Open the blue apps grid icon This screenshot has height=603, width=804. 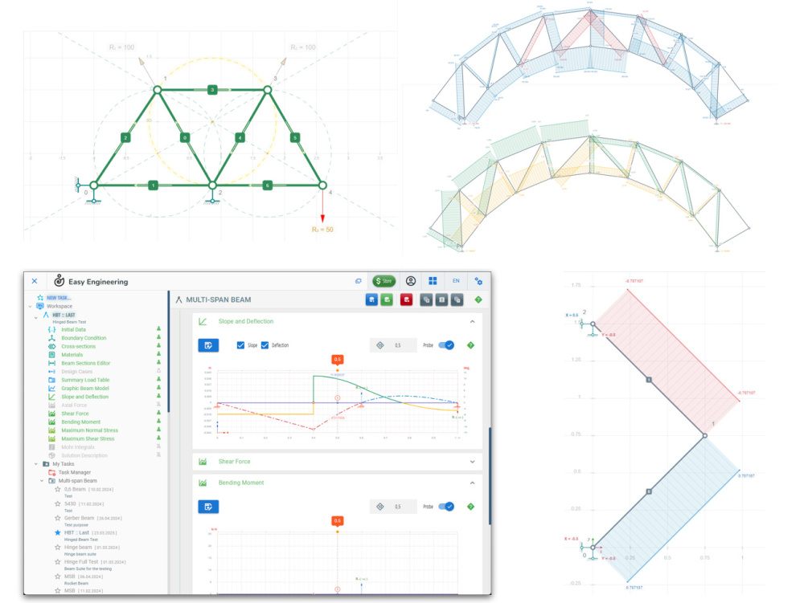433,280
